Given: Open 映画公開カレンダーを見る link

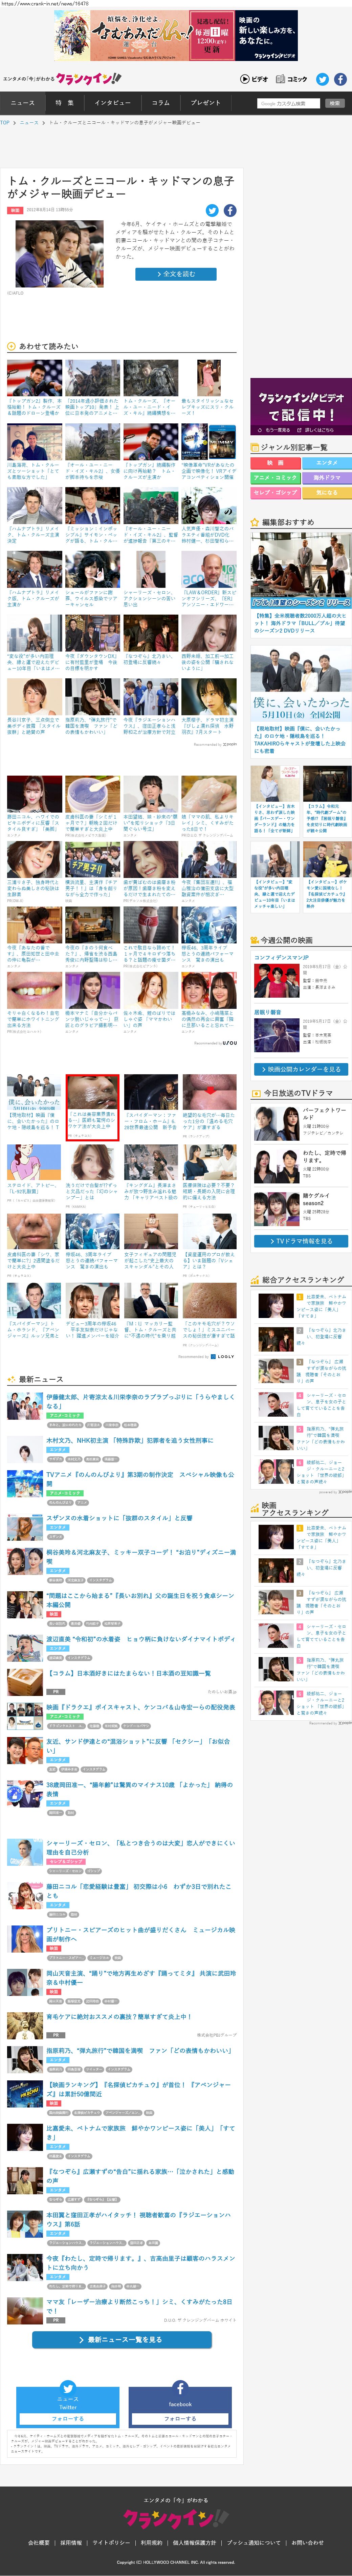Looking at the screenshot, I should 300,1069.
